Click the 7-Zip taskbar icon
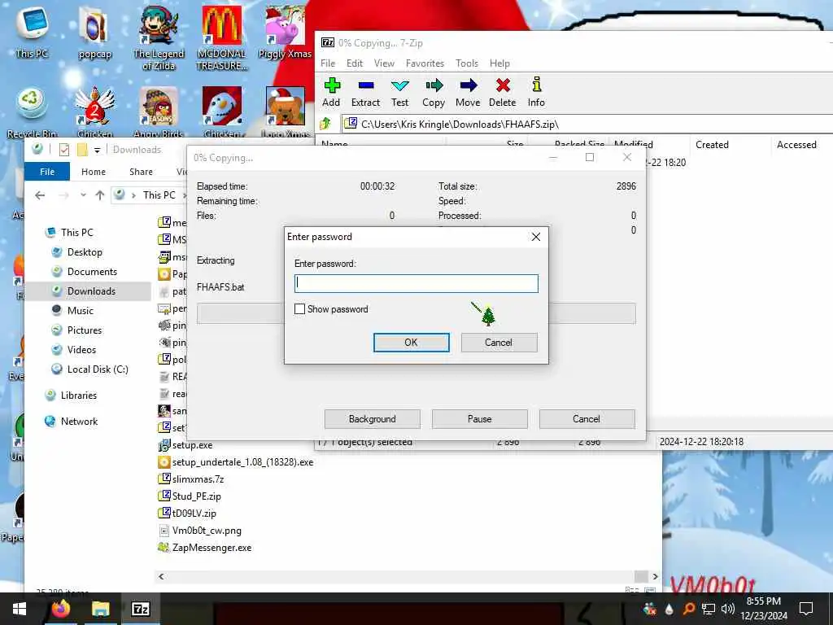The image size is (833, 625). pyautogui.click(x=140, y=609)
